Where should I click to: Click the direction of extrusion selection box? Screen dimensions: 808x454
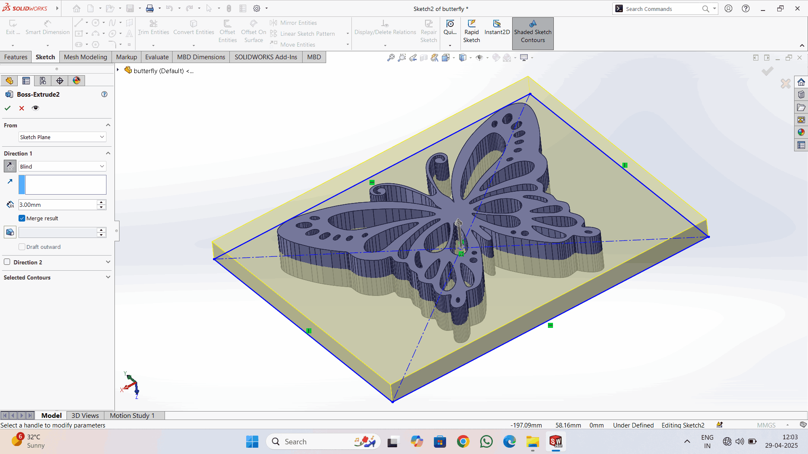point(62,185)
